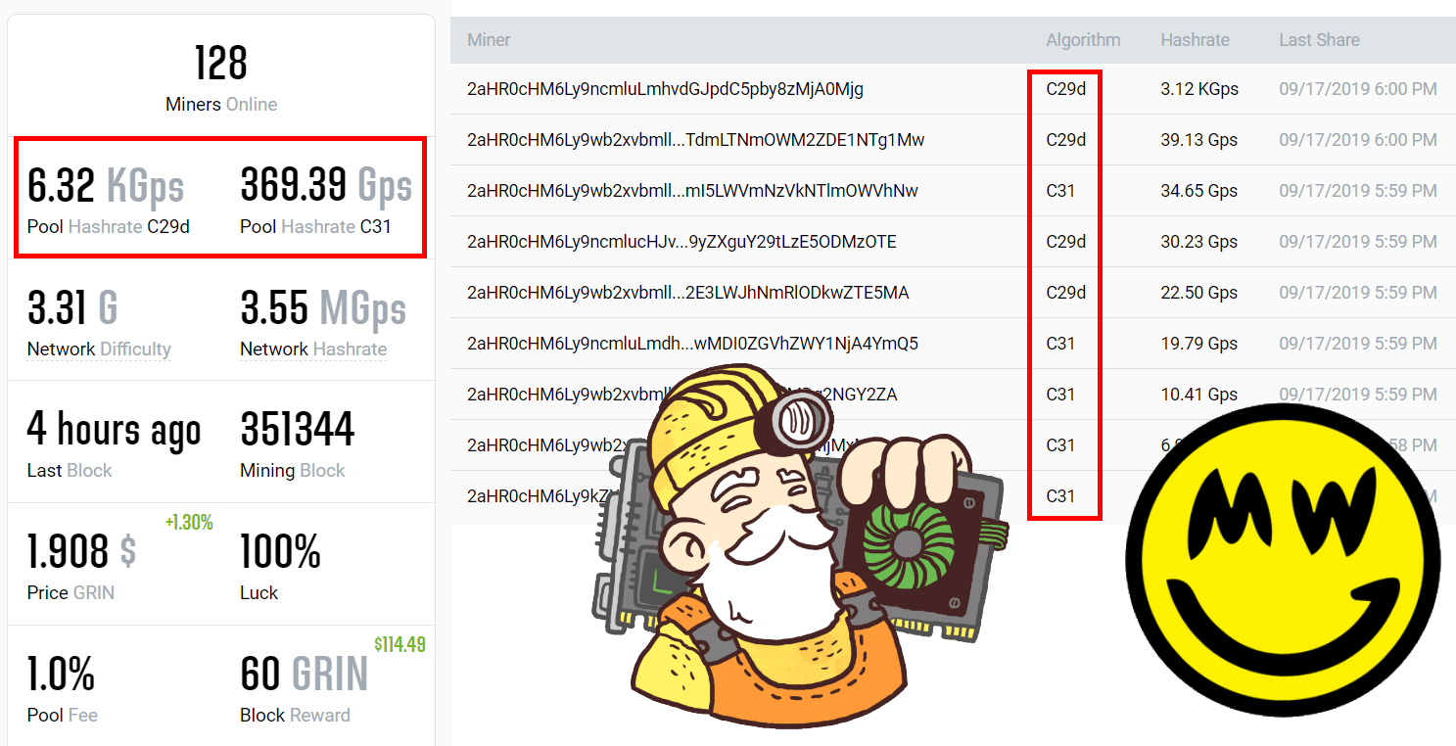Click the Luck label

click(x=258, y=593)
